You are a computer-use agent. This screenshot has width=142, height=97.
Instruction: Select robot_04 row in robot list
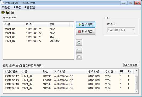click(x=39, y=41)
